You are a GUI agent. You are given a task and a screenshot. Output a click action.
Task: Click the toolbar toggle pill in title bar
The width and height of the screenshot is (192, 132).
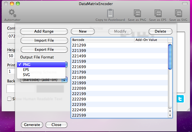185,4
